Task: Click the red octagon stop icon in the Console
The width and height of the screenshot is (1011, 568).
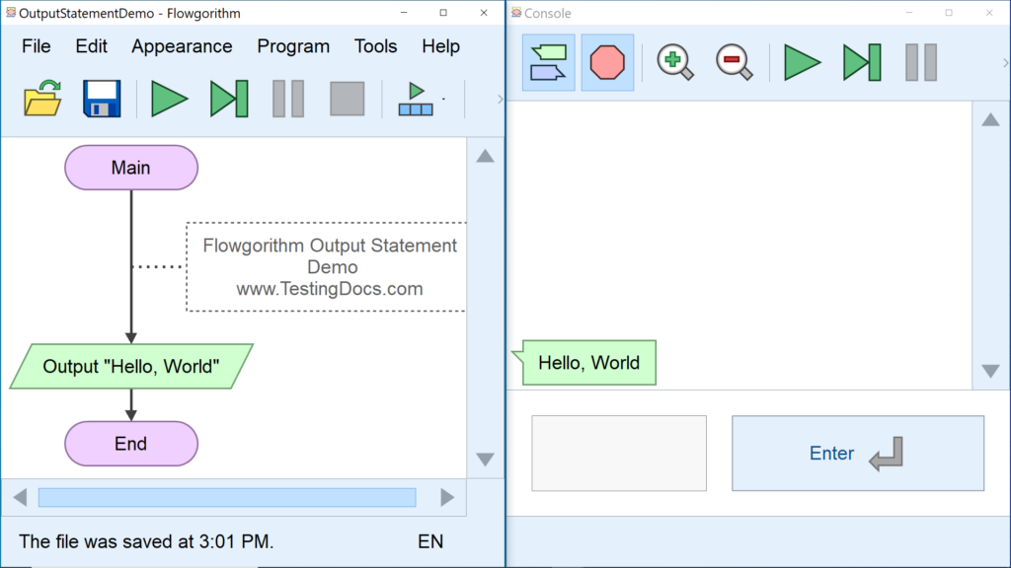Action: click(607, 63)
